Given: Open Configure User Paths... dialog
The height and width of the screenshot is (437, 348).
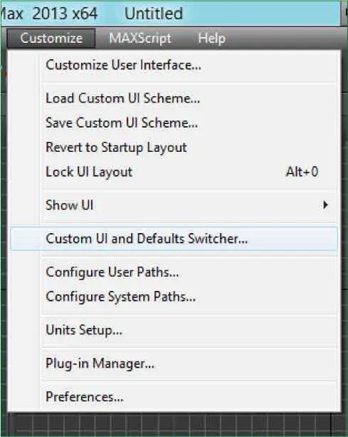Looking at the screenshot, I should pyautogui.click(x=174, y=272).
